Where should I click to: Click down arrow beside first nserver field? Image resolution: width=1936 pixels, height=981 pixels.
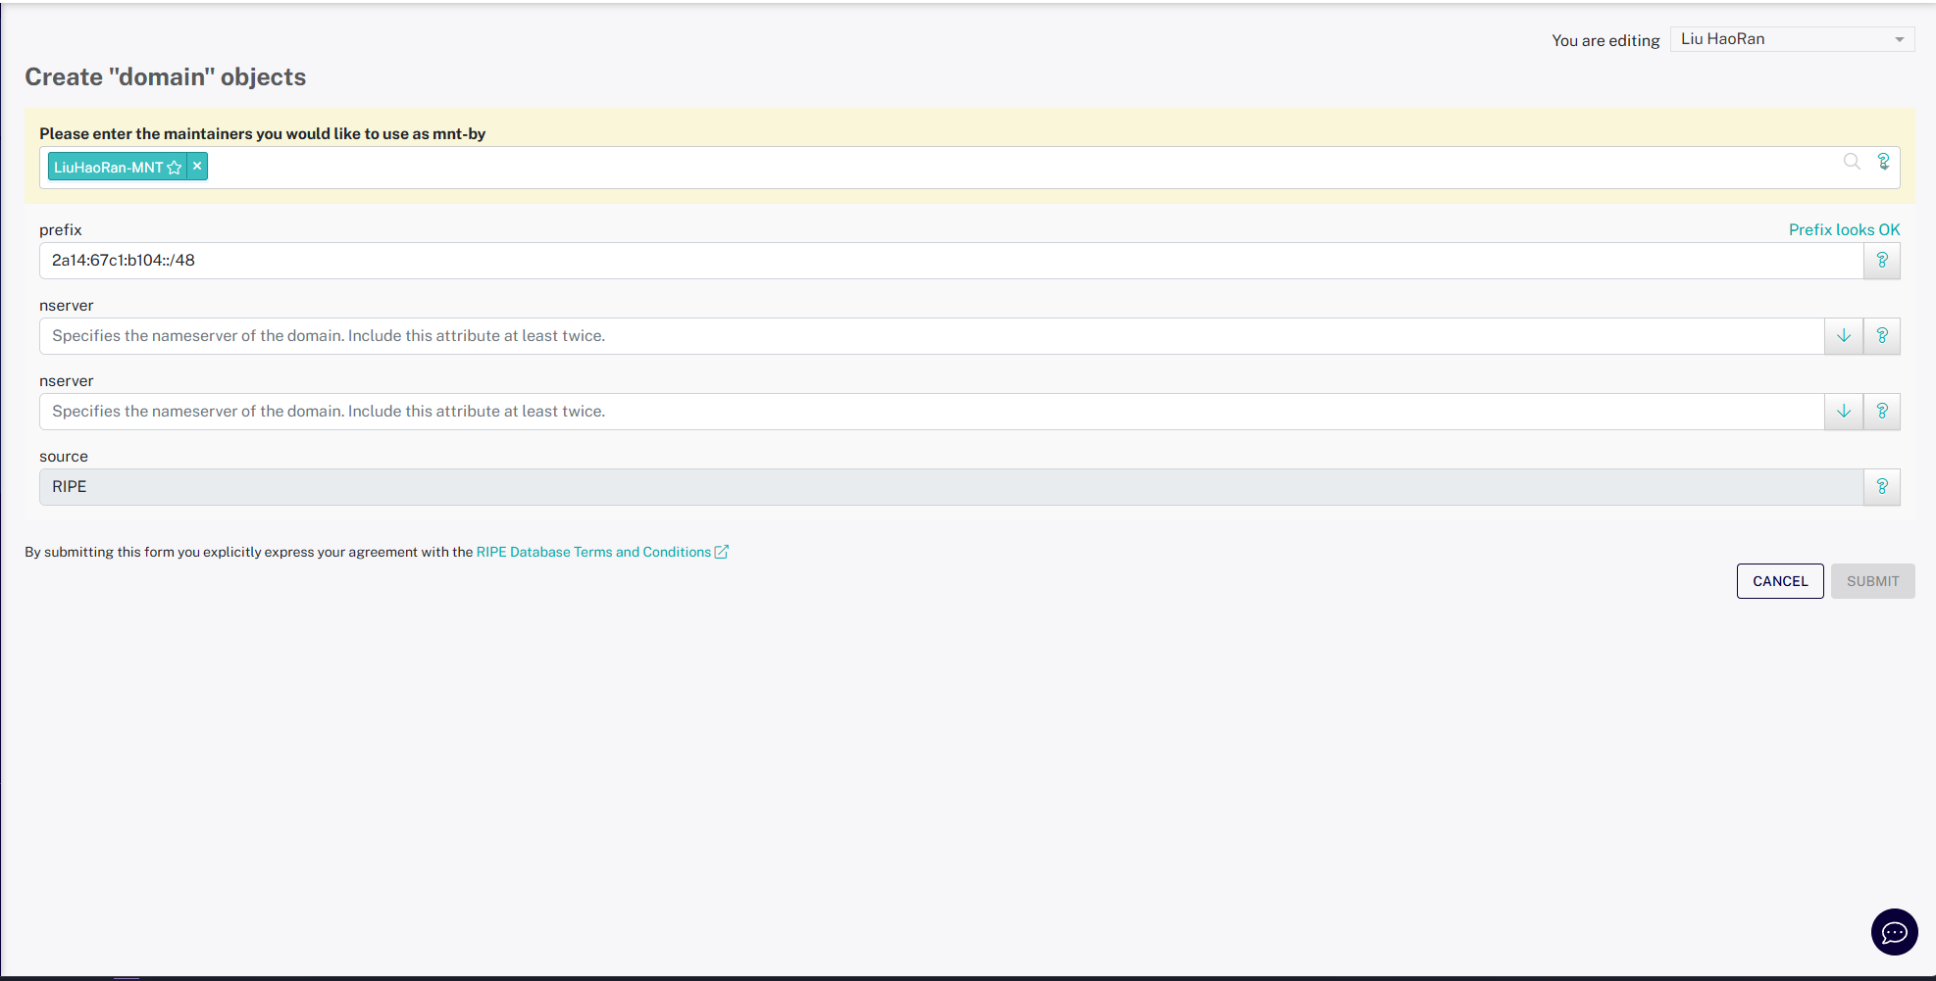click(x=1844, y=336)
